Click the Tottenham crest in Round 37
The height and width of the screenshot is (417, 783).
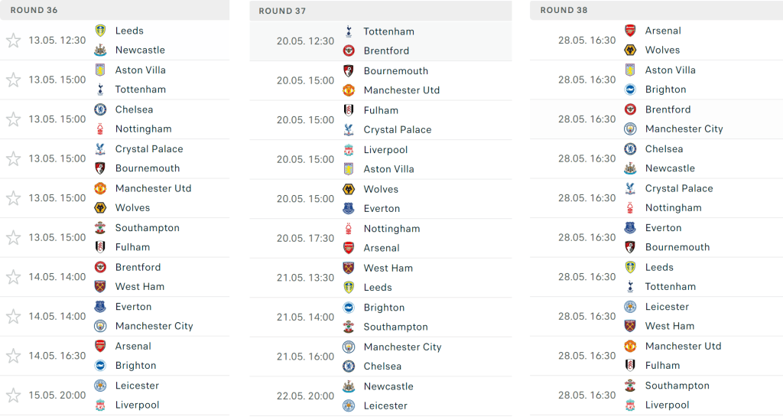[x=349, y=31]
